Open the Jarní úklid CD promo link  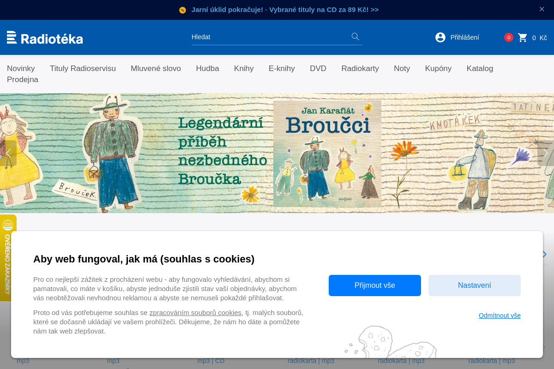(x=285, y=10)
